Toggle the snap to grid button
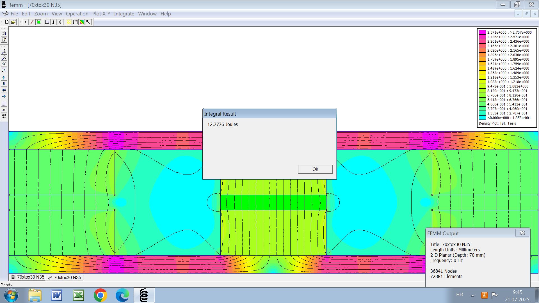Image resolution: width=539 pixels, height=303 pixels. [4, 110]
